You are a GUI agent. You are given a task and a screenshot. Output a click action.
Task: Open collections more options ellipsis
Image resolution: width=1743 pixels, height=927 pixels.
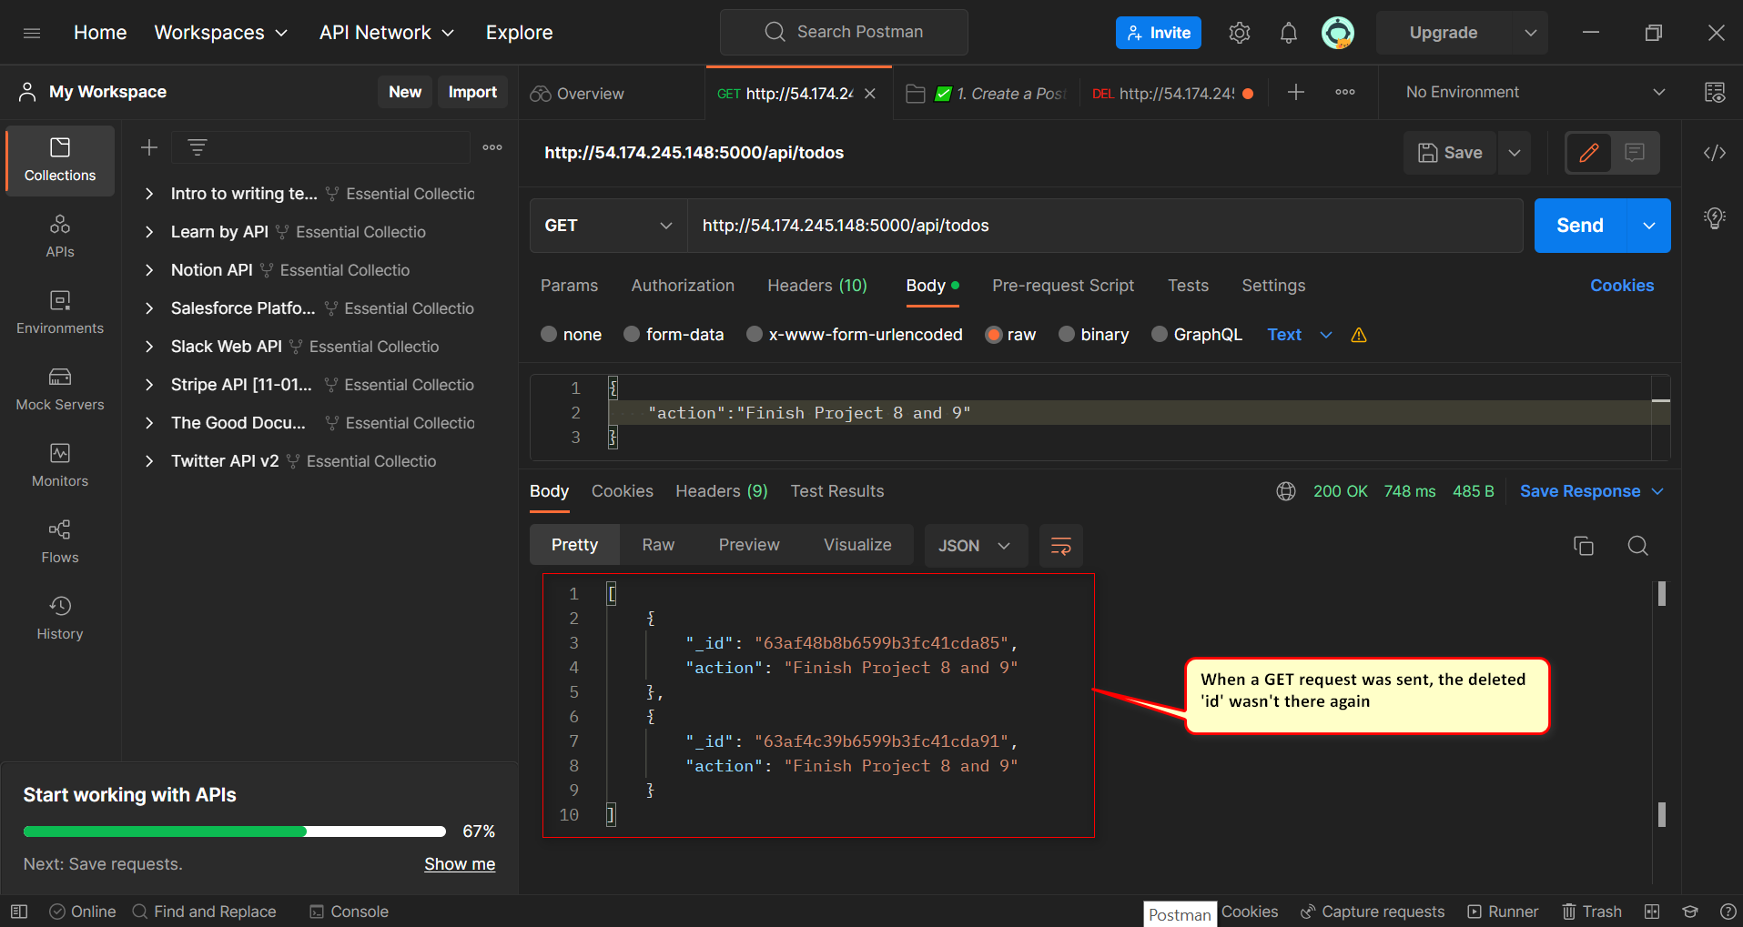[492, 147]
